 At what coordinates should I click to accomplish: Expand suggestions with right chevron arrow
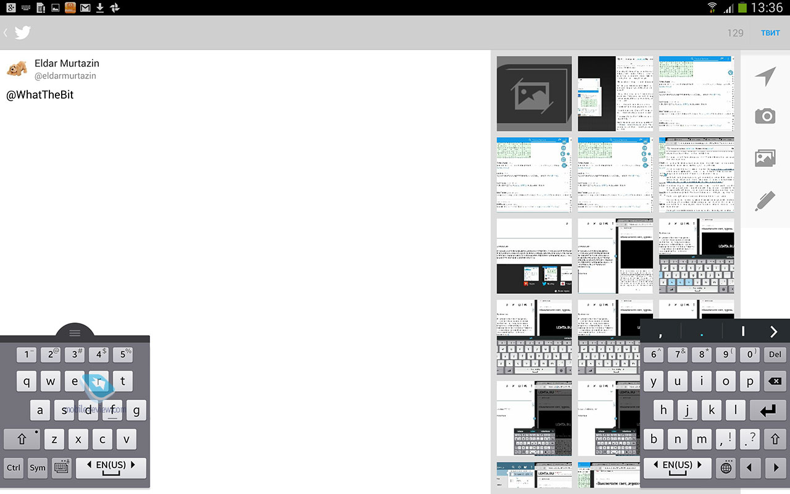pyautogui.click(x=773, y=332)
